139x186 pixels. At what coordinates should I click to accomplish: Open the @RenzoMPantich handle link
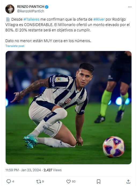[31, 11]
